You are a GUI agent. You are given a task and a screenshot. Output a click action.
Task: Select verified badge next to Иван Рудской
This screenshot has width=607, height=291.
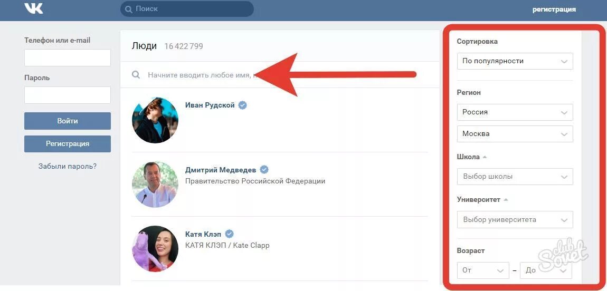click(x=242, y=105)
